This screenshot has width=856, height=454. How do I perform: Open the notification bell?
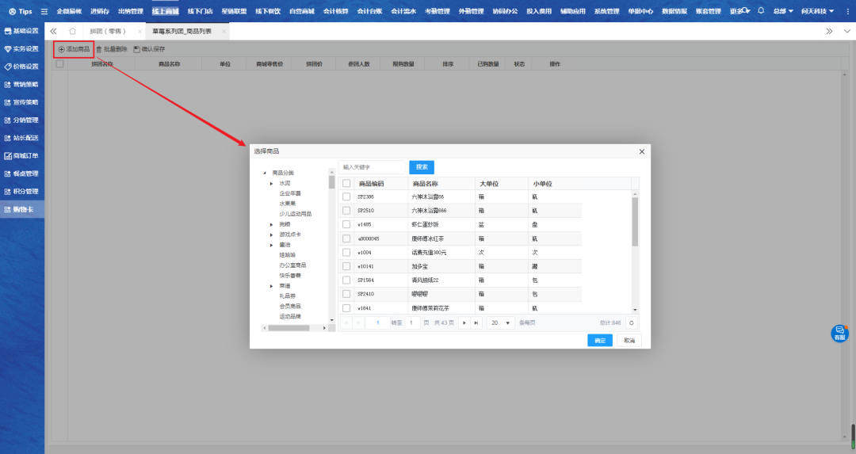(761, 11)
